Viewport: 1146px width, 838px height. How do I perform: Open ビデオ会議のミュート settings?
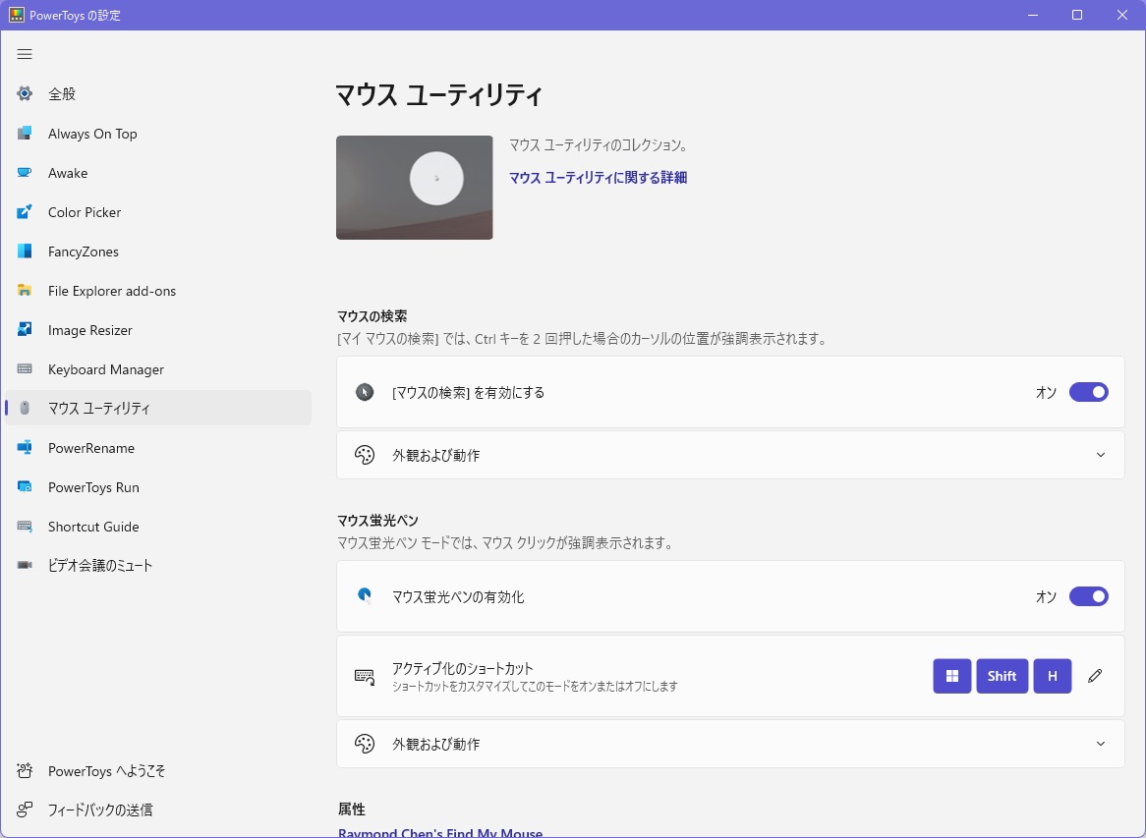158,566
